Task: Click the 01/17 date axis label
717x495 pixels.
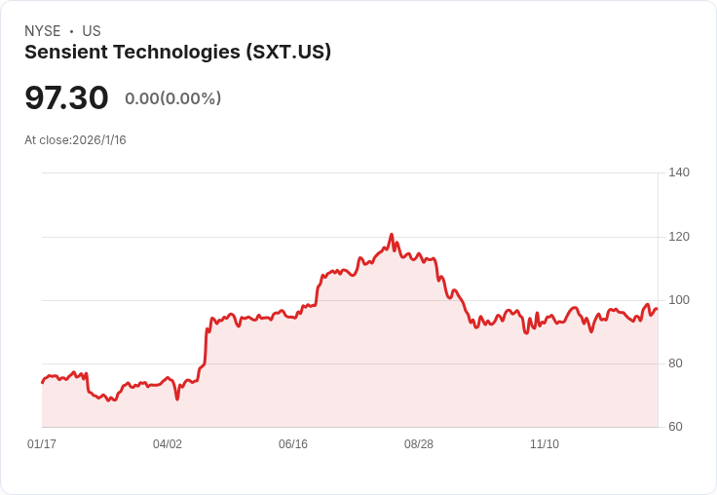Action: point(42,443)
